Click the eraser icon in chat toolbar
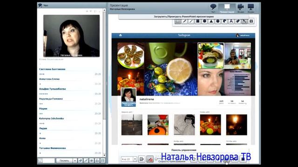This screenshot has width=298, height=167. 81,161
